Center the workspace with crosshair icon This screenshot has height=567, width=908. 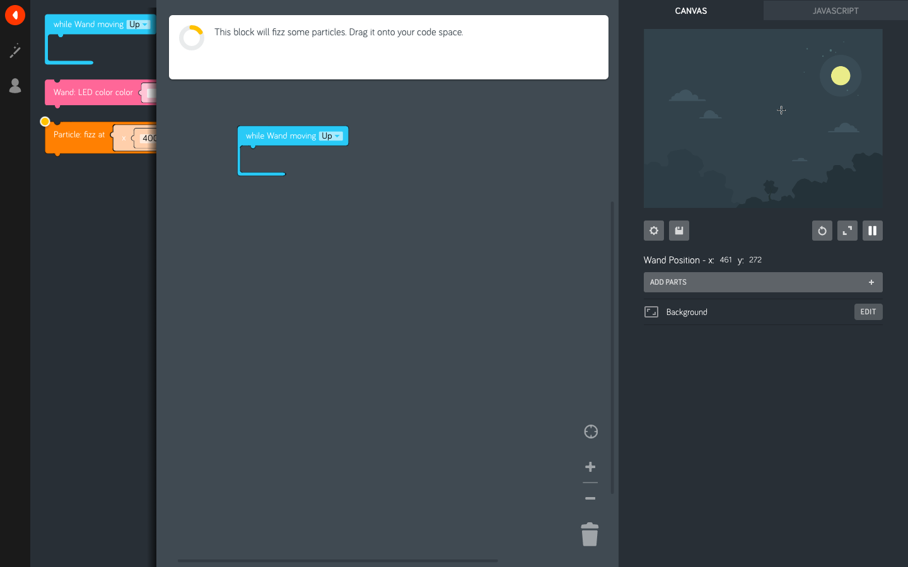tap(591, 432)
